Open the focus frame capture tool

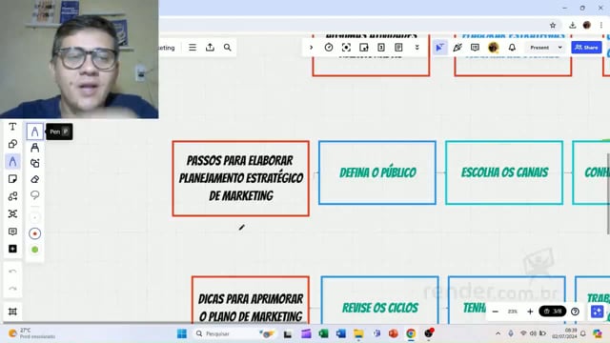pyautogui.click(x=346, y=48)
